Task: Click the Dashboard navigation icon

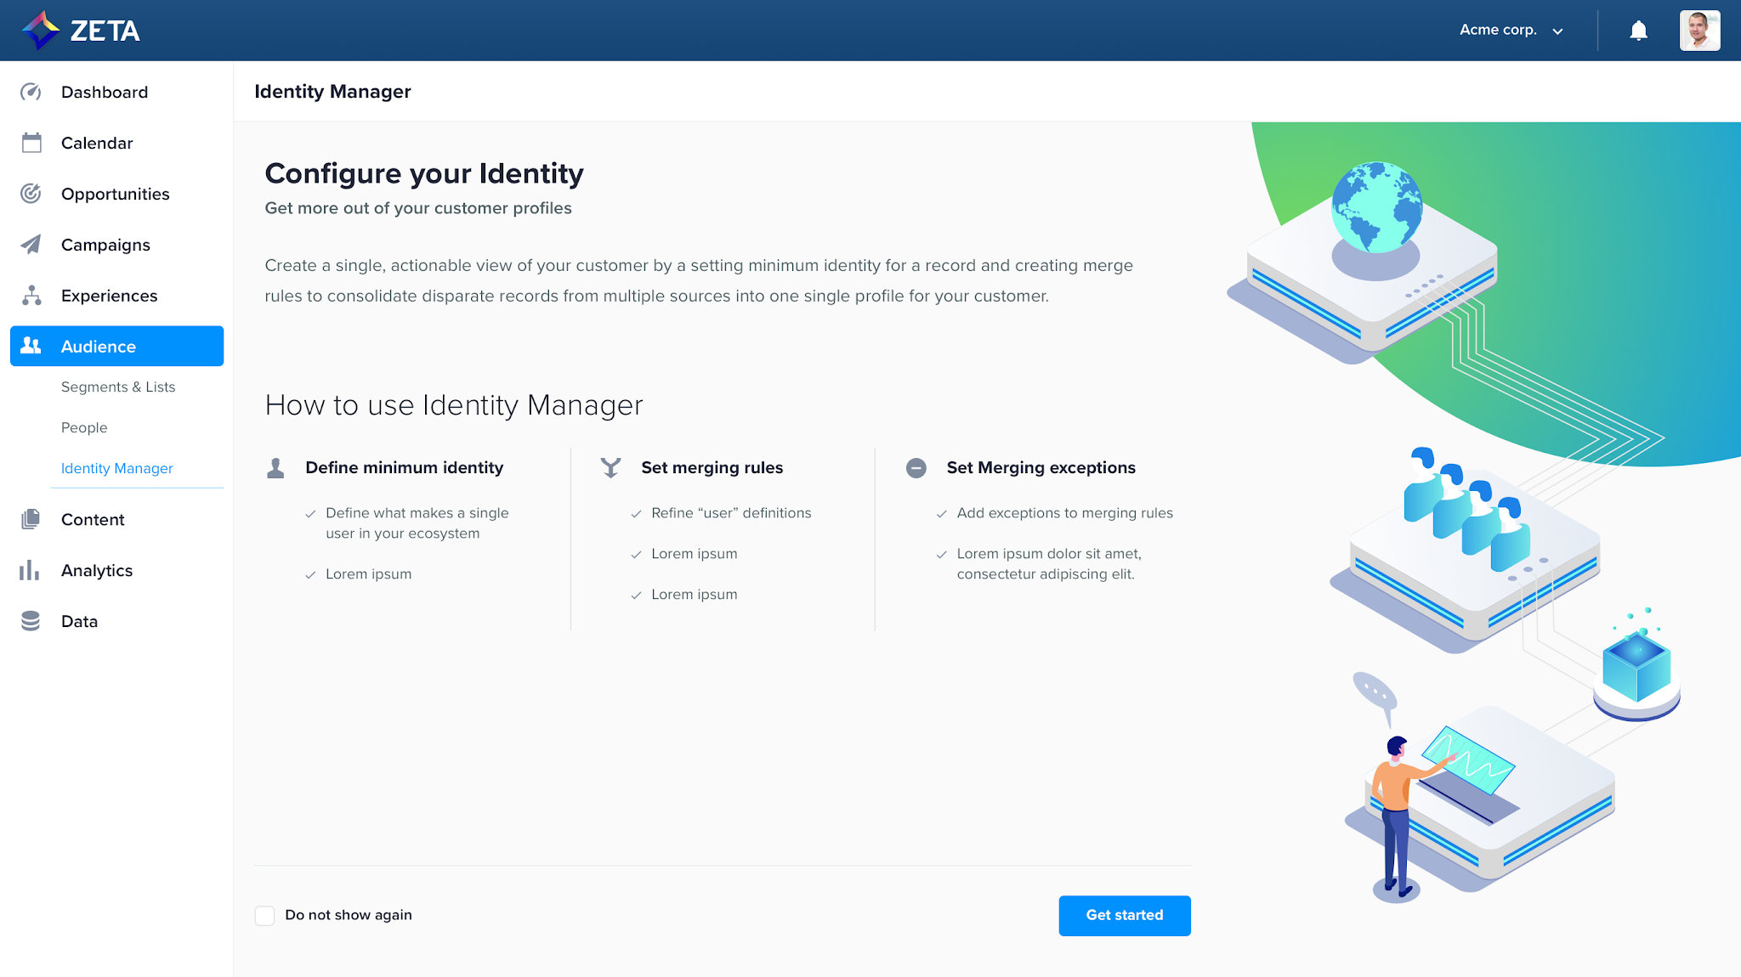Action: pyautogui.click(x=32, y=91)
